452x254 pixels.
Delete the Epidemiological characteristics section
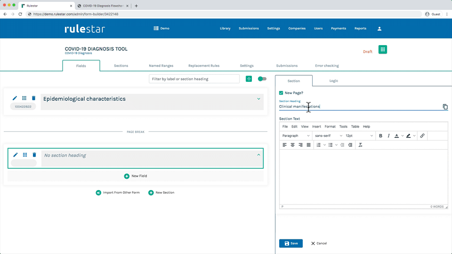coord(34,98)
